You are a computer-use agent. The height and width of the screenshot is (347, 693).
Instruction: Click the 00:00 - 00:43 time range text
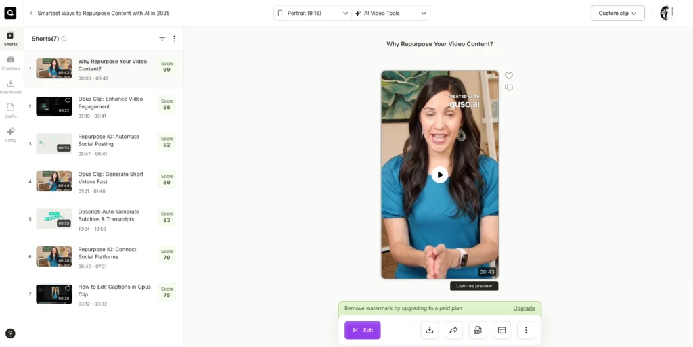(x=93, y=78)
